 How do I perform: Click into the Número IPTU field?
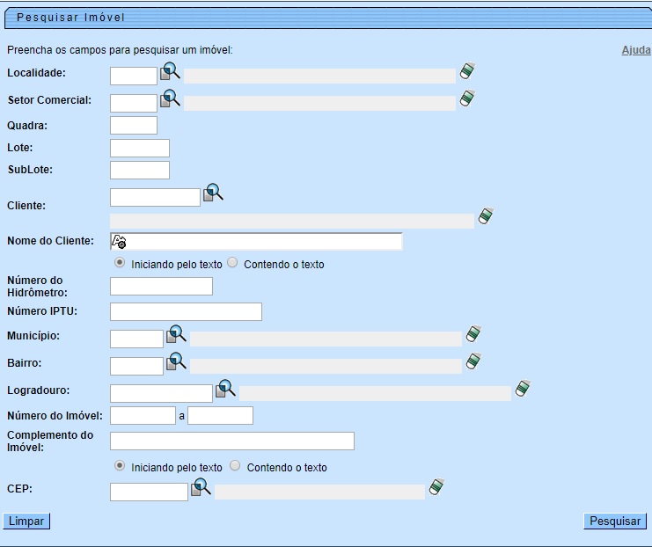[x=186, y=312]
